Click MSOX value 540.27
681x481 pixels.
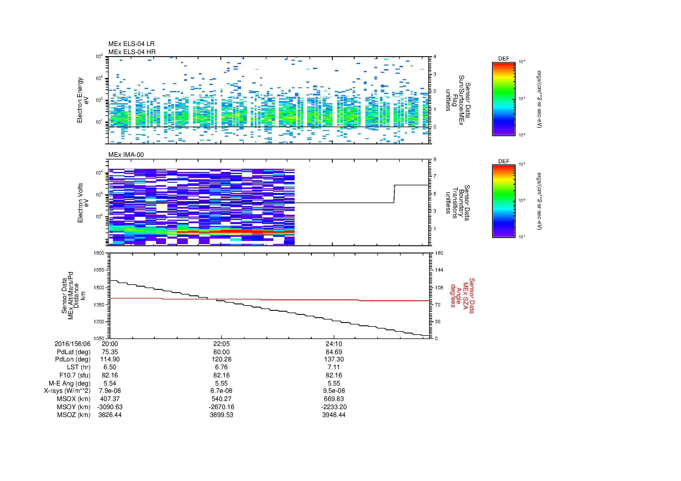pos(222,399)
